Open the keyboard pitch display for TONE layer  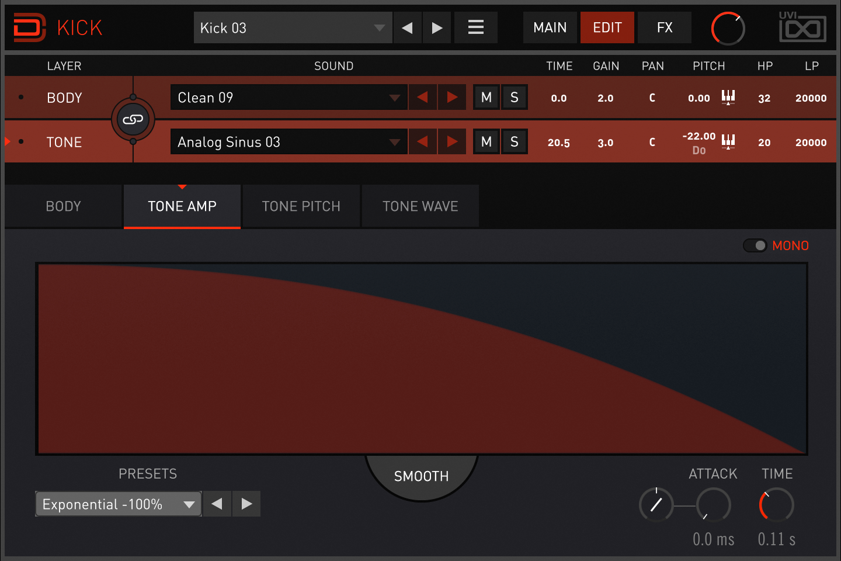[x=728, y=141]
